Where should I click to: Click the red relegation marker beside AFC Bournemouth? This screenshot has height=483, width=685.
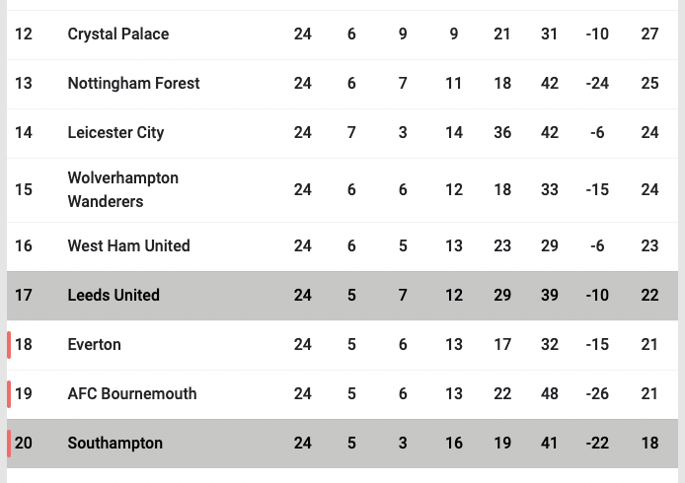click(9, 394)
